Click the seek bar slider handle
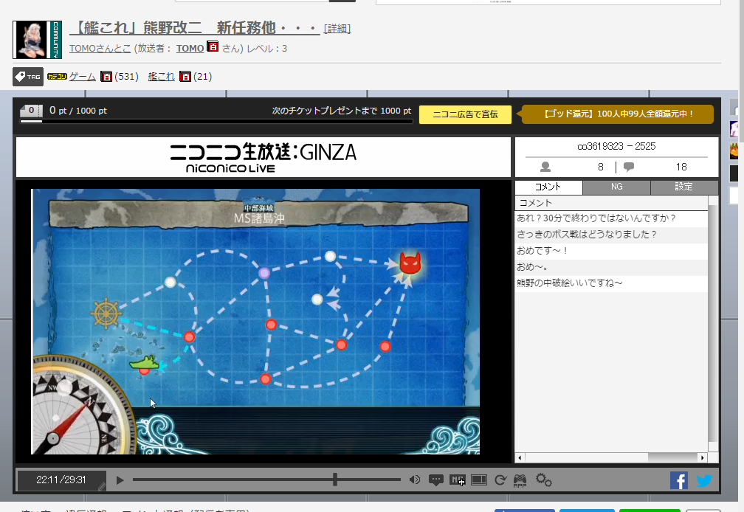This screenshot has width=744, height=512. click(335, 480)
